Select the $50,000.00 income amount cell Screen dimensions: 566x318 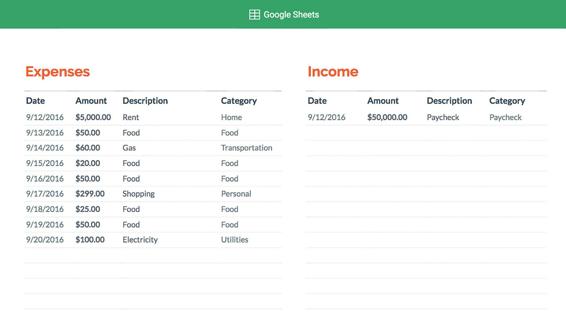point(387,117)
